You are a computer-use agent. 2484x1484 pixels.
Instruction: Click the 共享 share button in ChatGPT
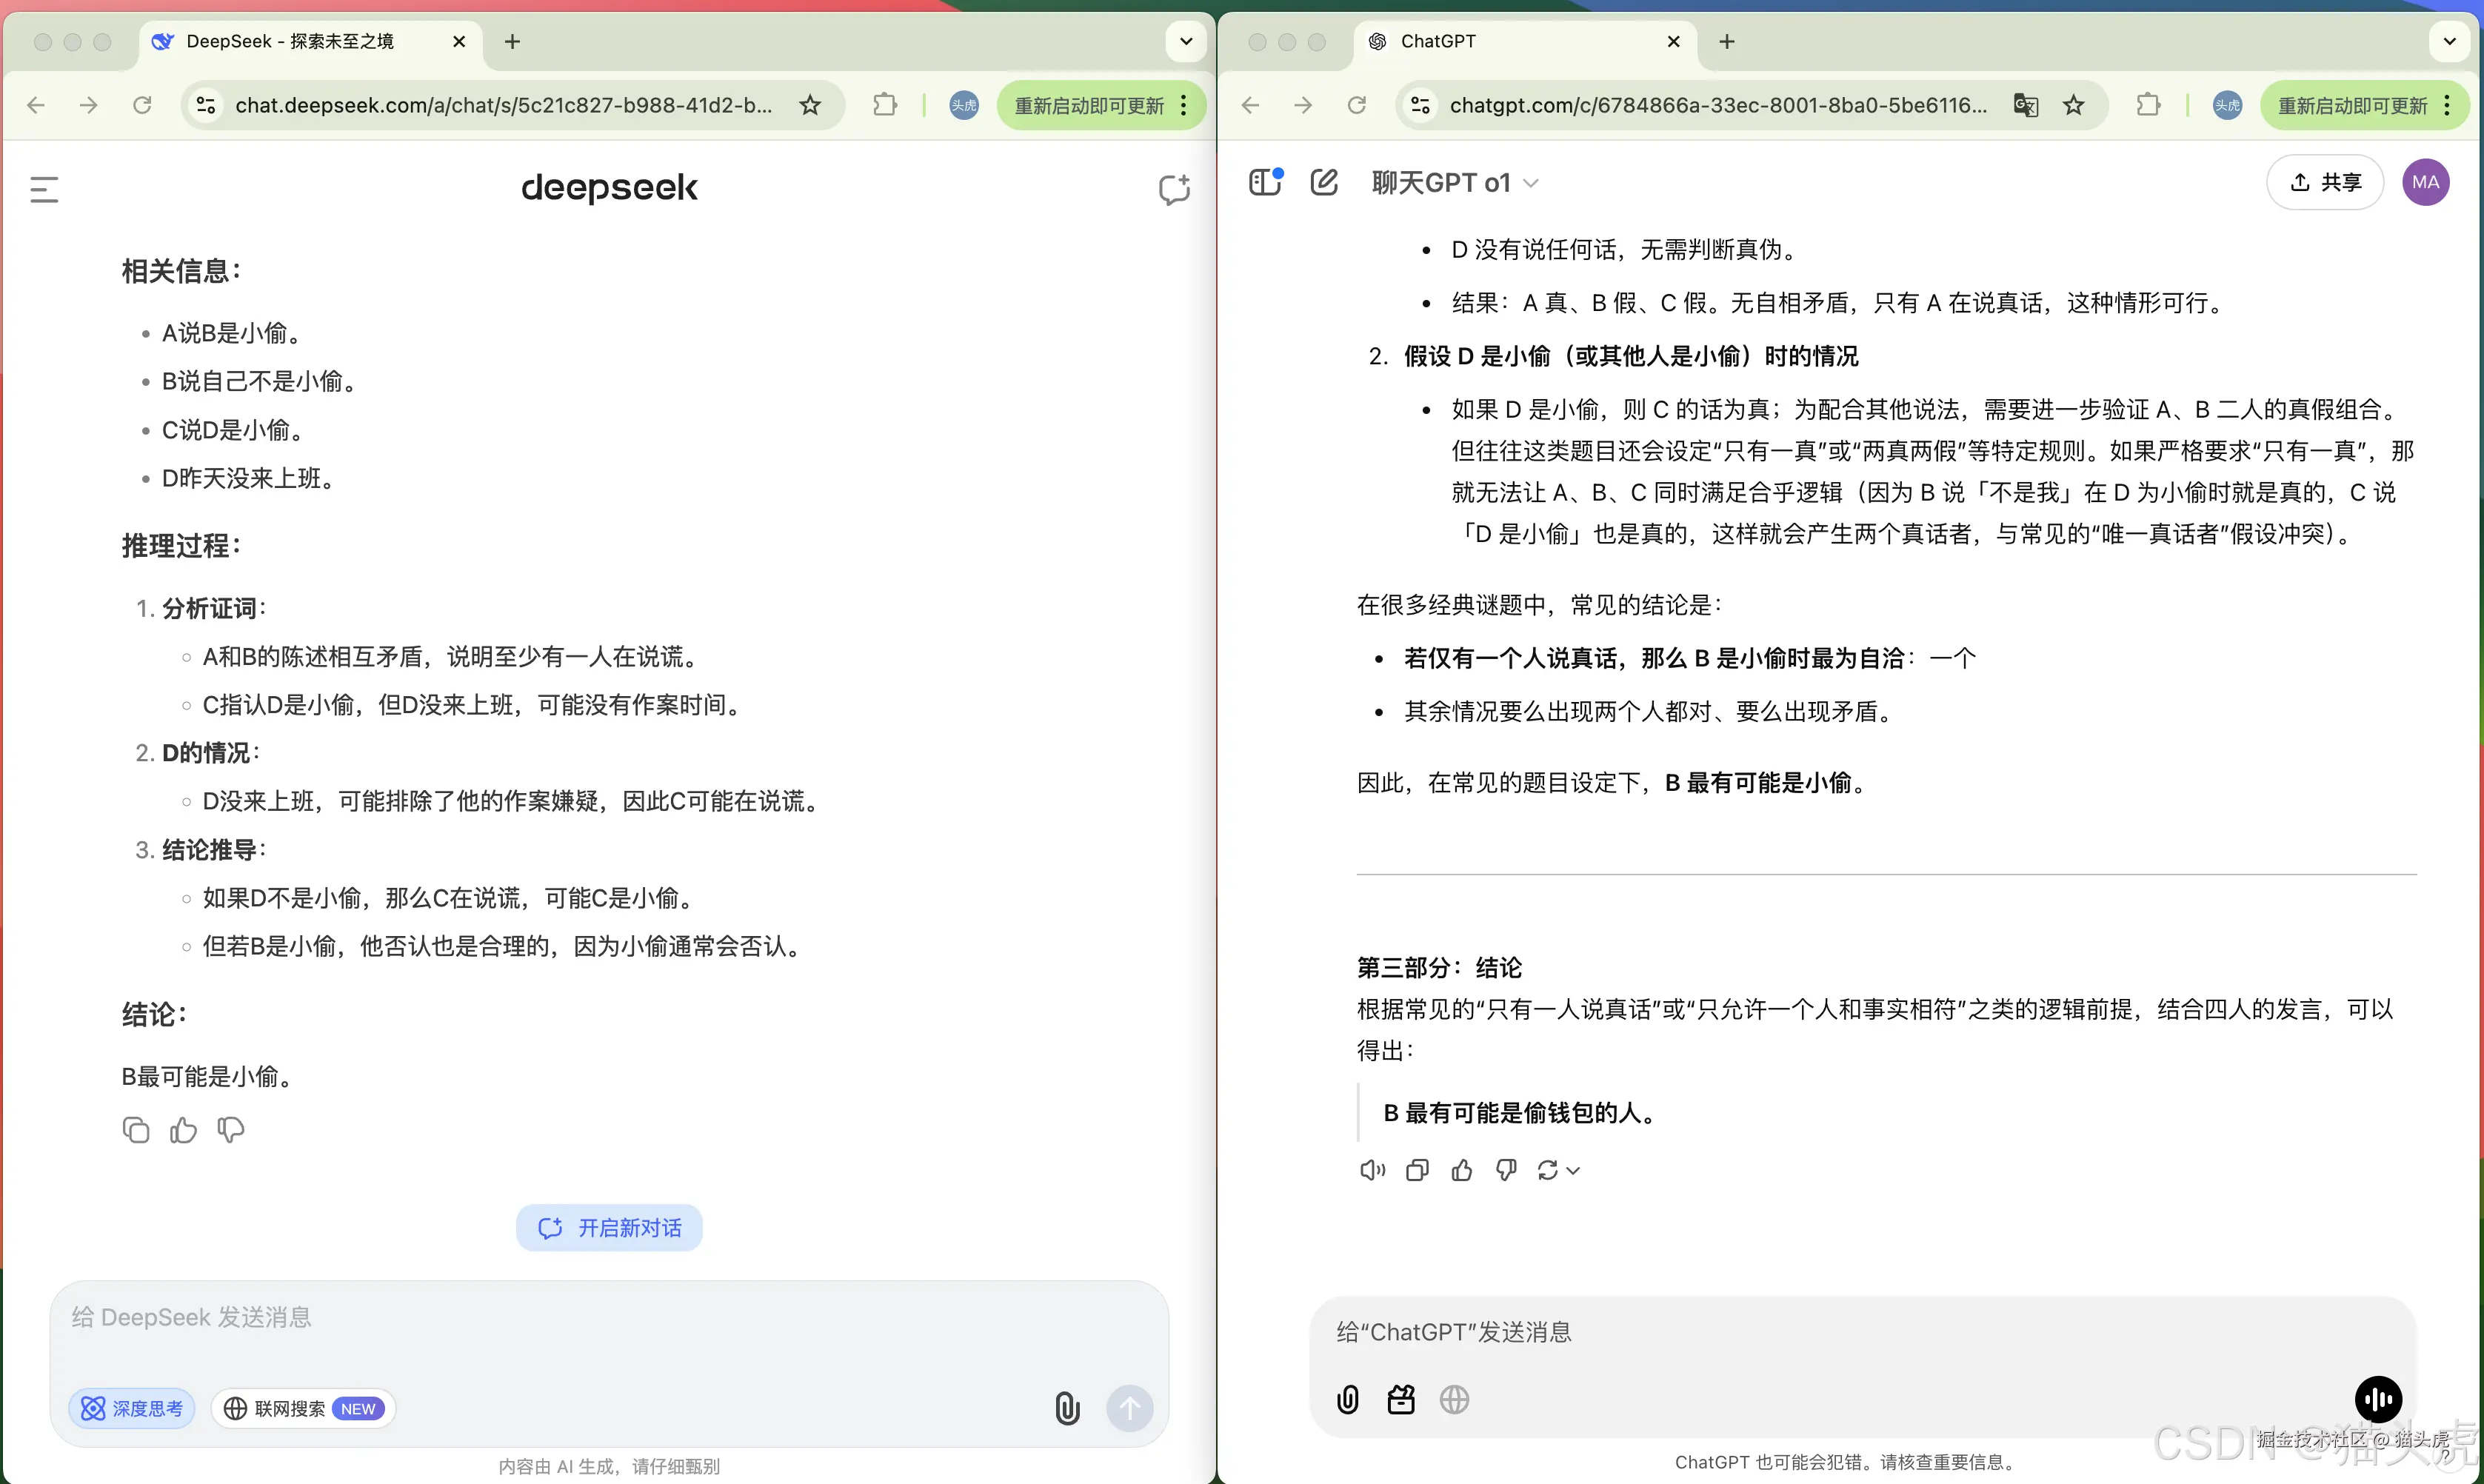pyautogui.click(x=2325, y=182)
